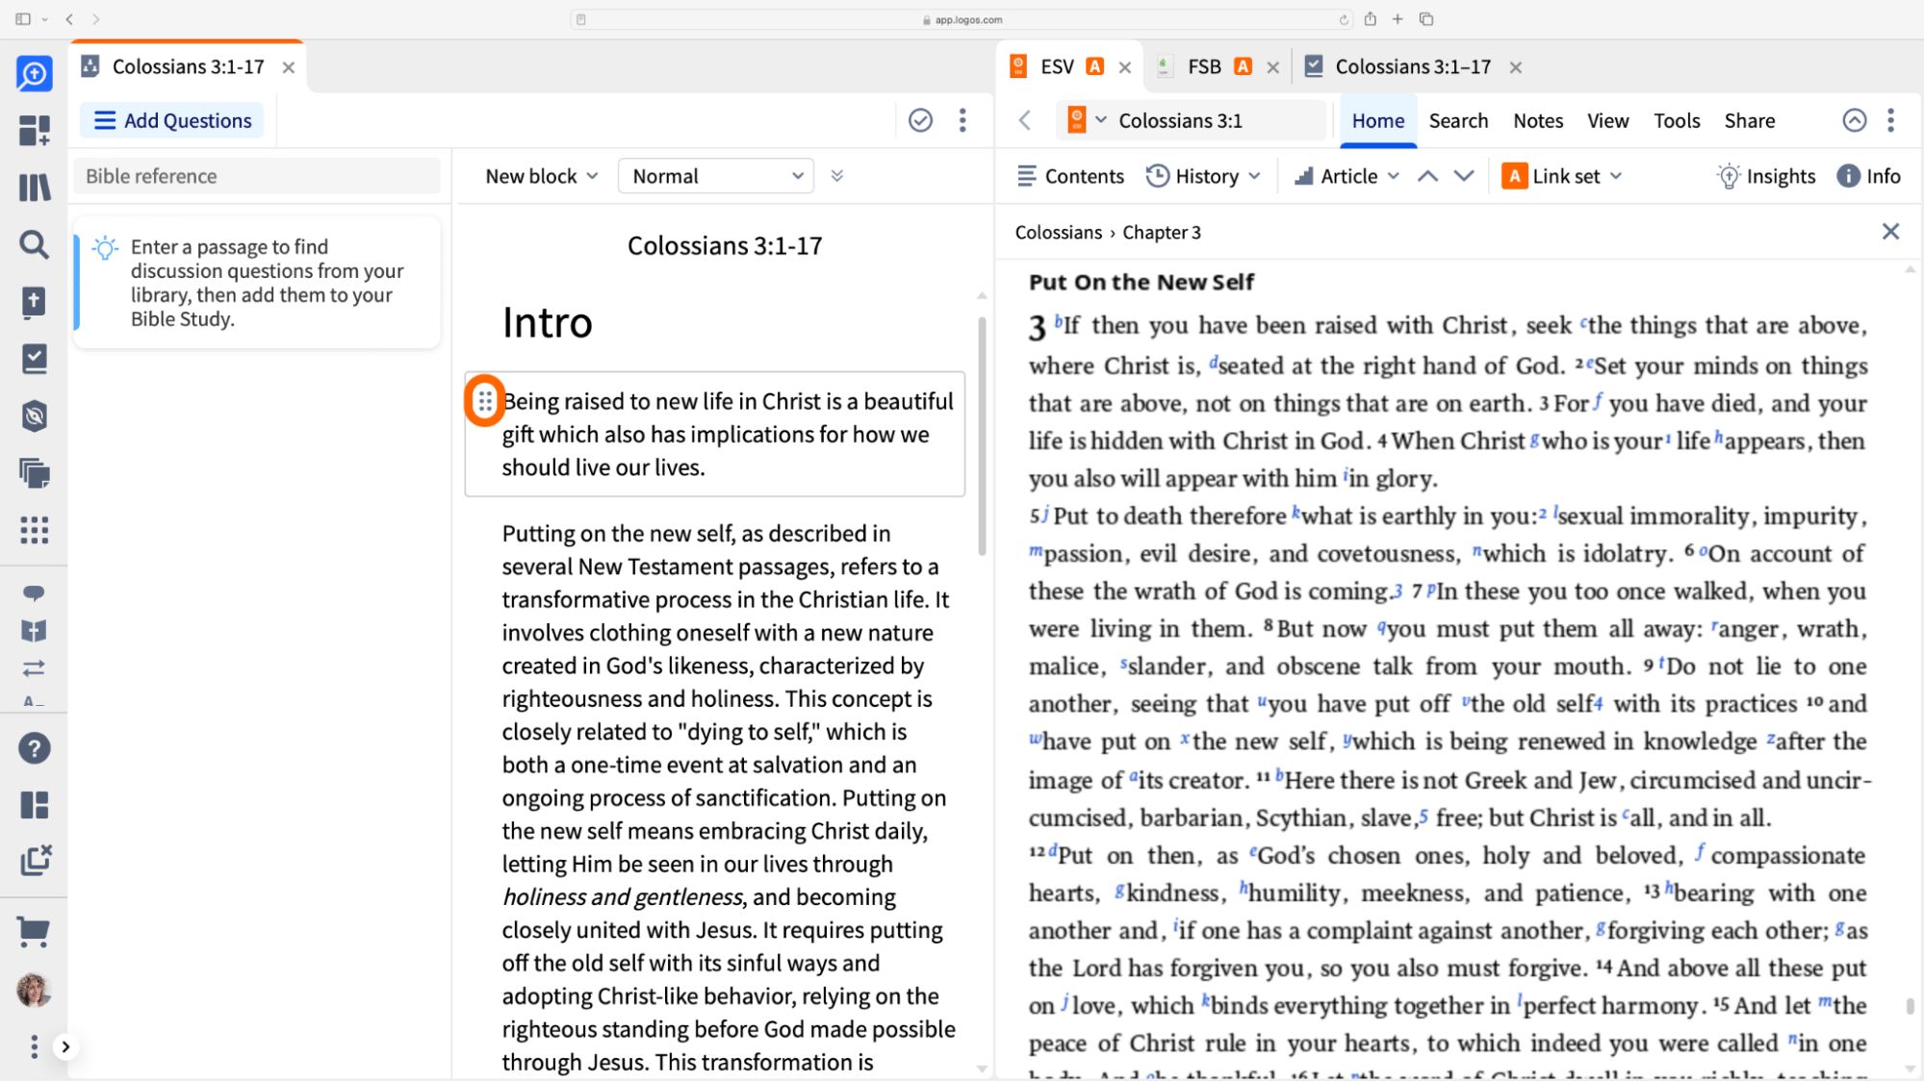Open the Library books icon

(34, 187)
